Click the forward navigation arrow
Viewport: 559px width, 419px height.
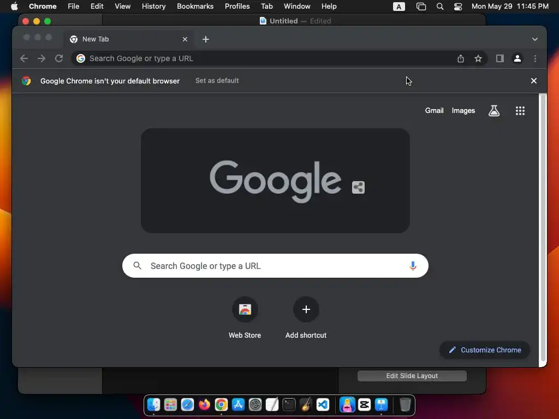(41, 58)
